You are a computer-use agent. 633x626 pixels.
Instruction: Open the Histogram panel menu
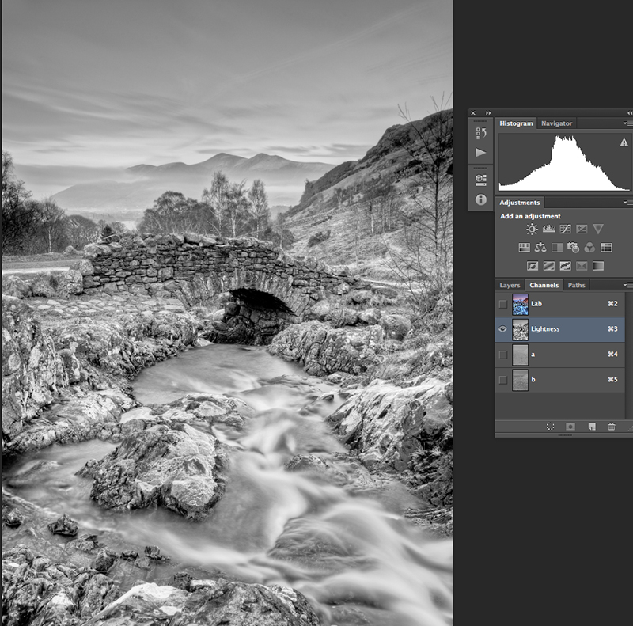pyautogui.click(x=627, y=123)
